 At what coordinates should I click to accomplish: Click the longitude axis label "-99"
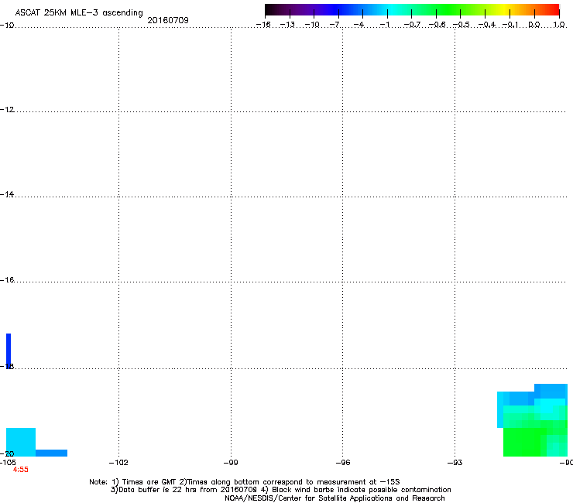click(231, 463)
